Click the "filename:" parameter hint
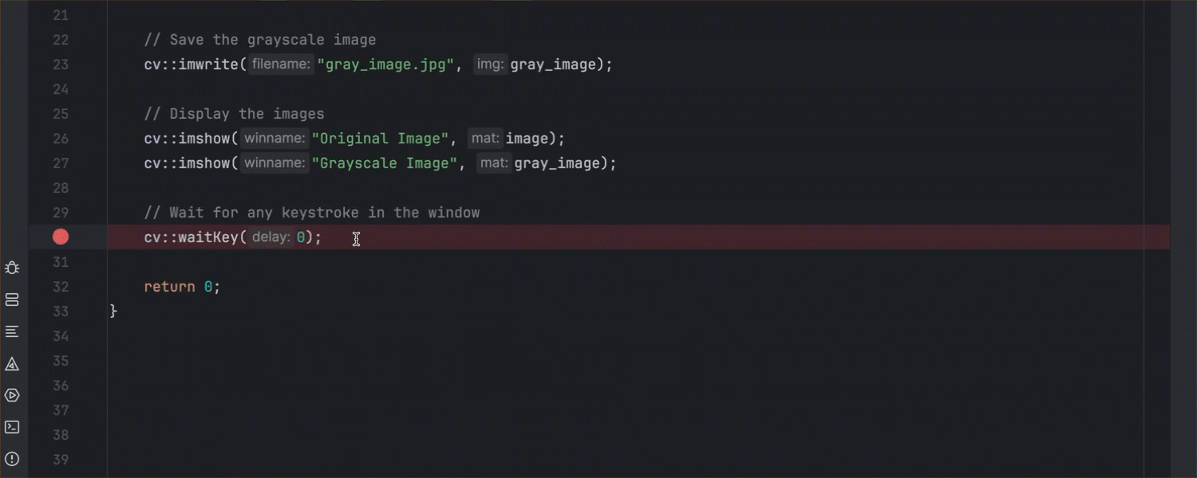 [281, 65]
